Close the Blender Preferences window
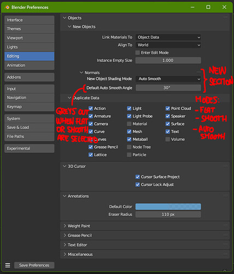The height and width of the screenshot is (274, 234). [224, 7]
